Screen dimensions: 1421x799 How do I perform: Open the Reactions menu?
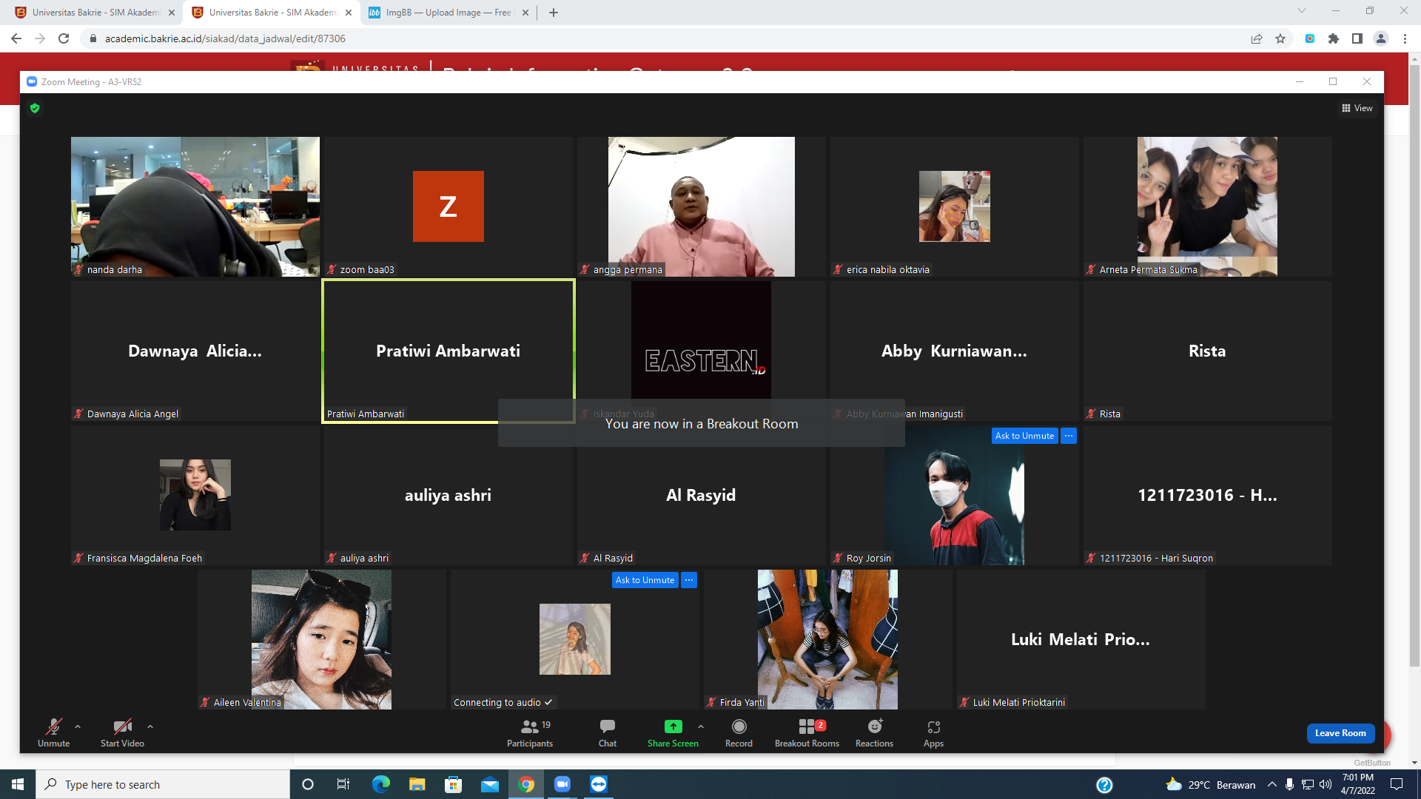tap(874, 733)
